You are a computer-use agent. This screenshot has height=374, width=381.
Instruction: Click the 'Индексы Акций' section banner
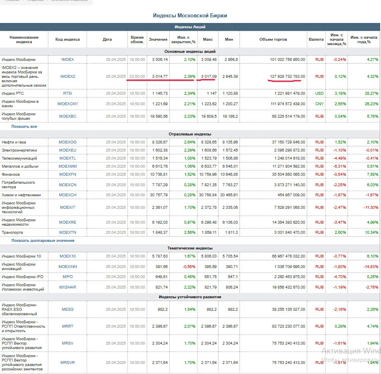pos(190,27)
